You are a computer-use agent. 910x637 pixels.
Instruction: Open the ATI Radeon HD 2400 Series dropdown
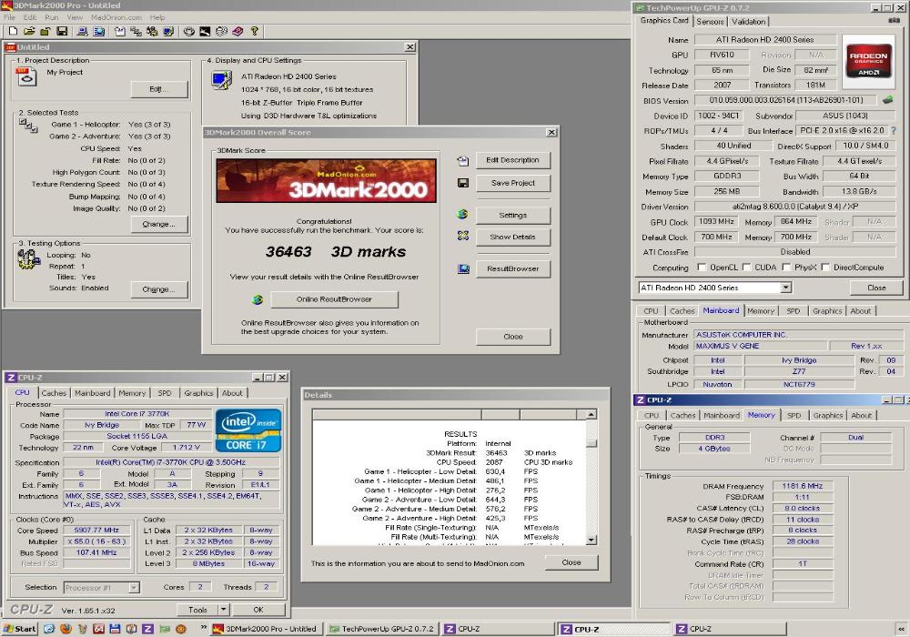tap(785, 288)
